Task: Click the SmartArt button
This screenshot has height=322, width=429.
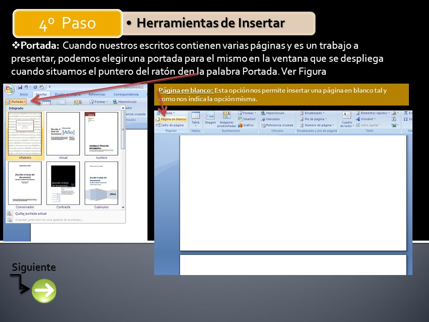Action: click(x=247, y=119)
